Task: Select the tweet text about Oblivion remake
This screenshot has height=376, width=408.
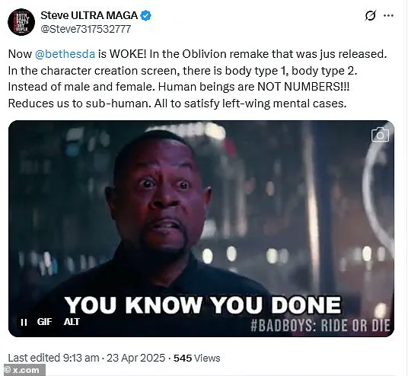Action: pyautogui.click(x=198, y=79)
